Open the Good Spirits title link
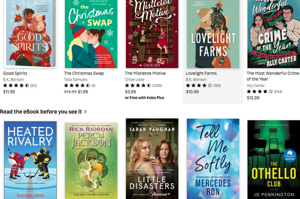300x199 pixels. (x=15, y=73)
